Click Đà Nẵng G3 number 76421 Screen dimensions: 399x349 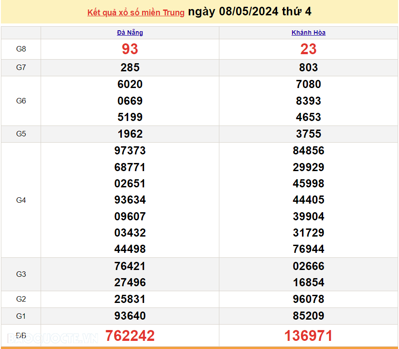(x=130, y=266)
